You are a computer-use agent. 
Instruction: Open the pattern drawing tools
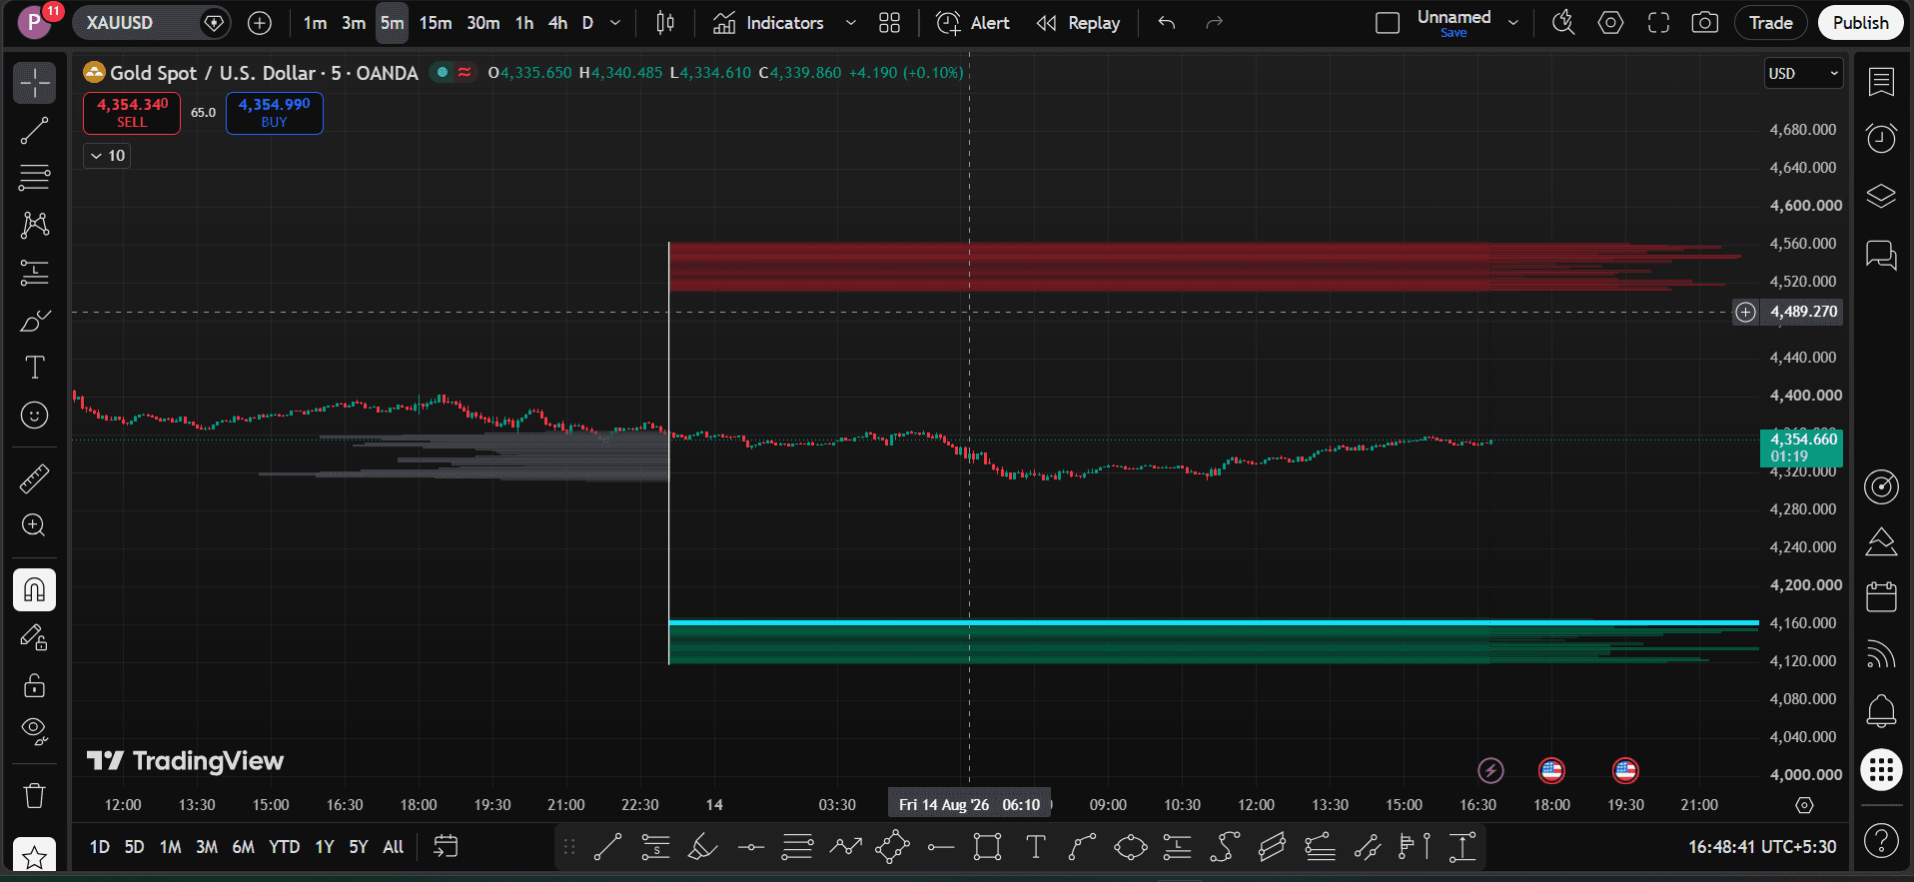35,225
